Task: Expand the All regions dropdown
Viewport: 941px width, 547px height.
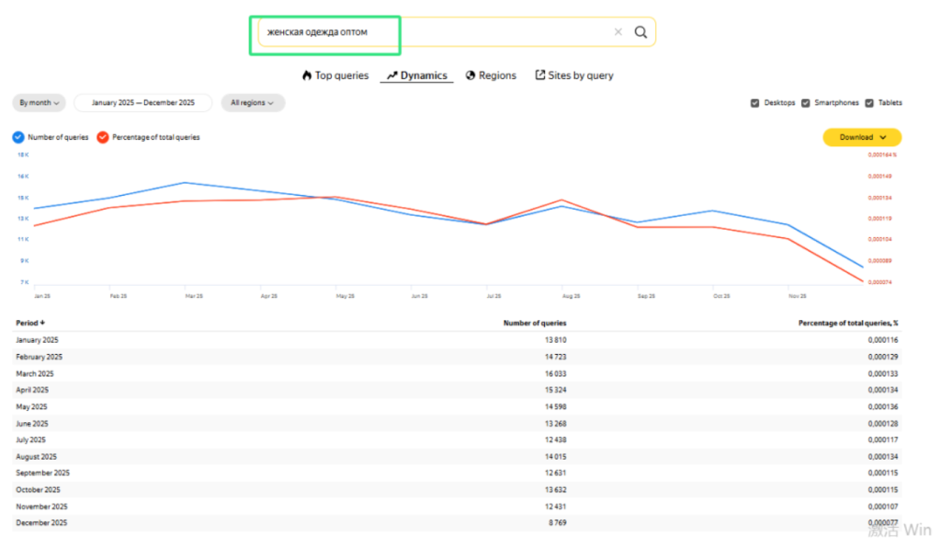Action: click(253, 103)
